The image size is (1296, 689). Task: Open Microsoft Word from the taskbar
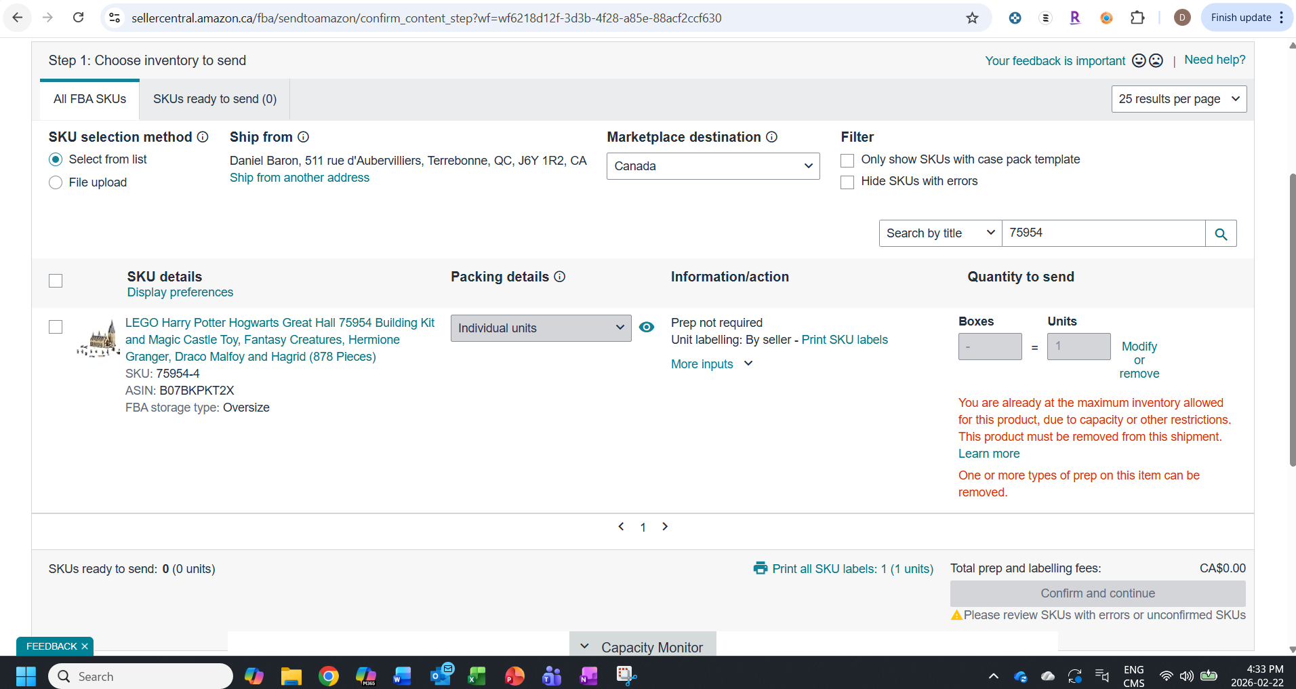click(x=402, y=676)
